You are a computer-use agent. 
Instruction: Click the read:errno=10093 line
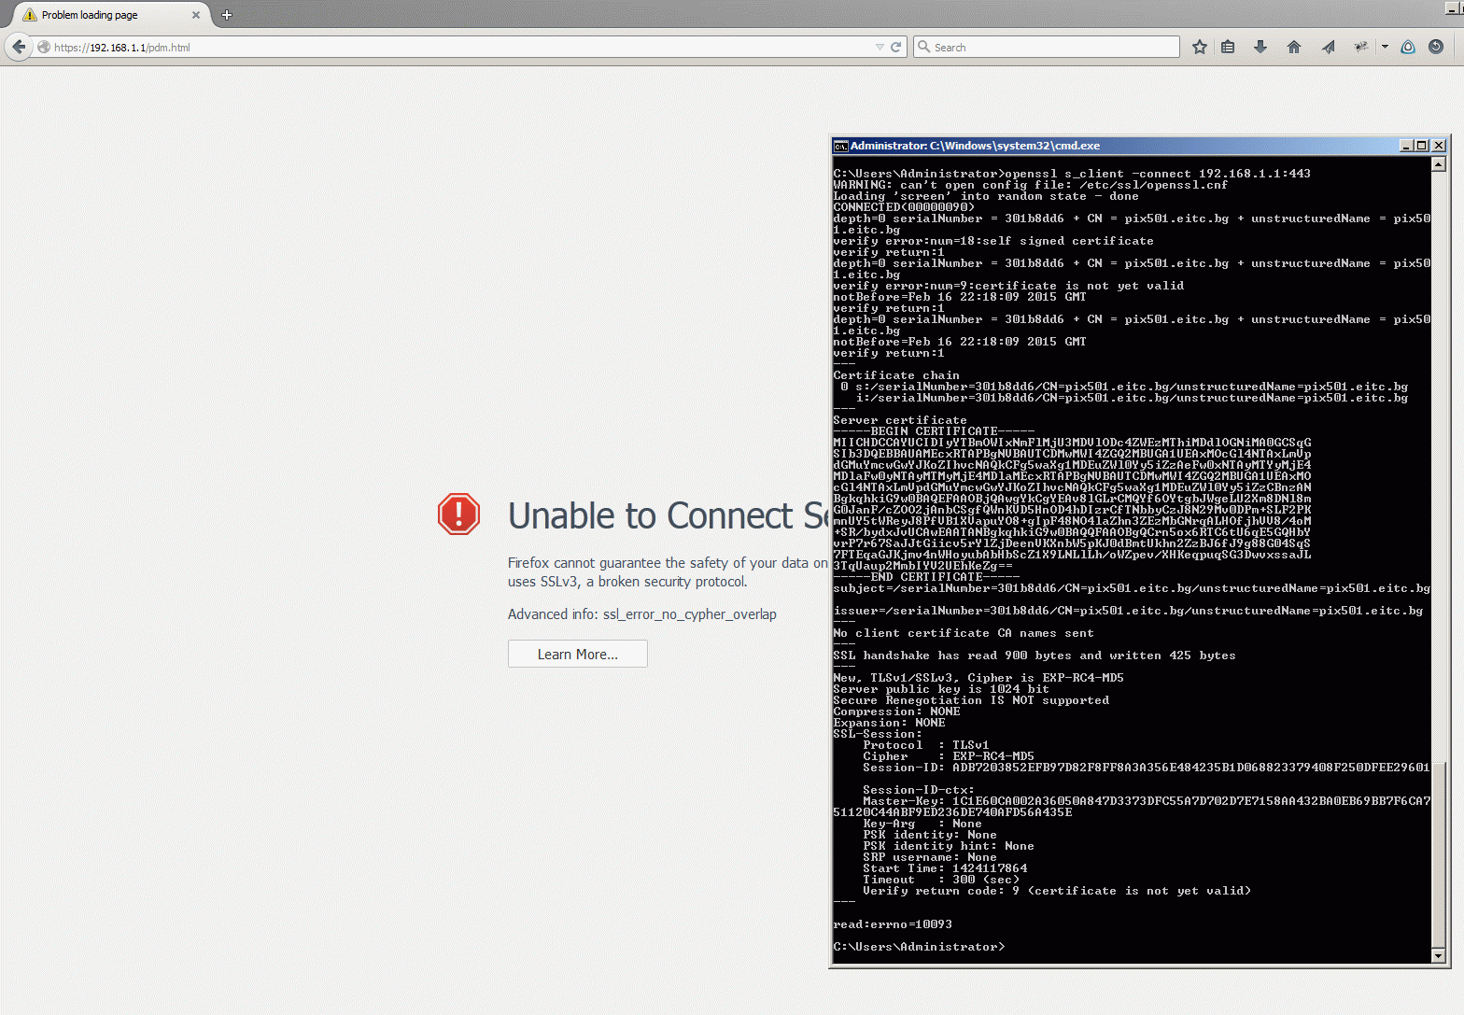click(x=893, y=924)
